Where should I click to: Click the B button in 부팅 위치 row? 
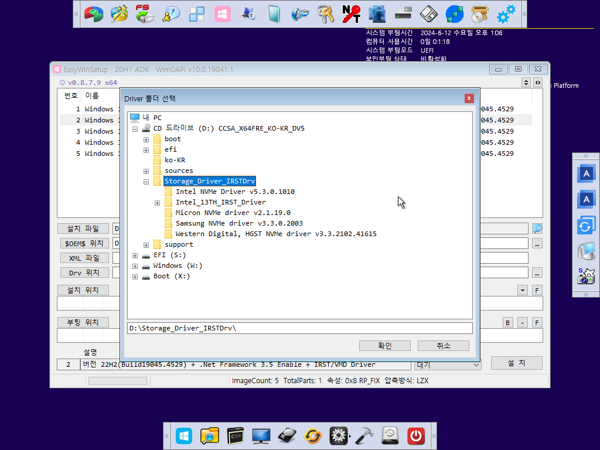point(508,323)
